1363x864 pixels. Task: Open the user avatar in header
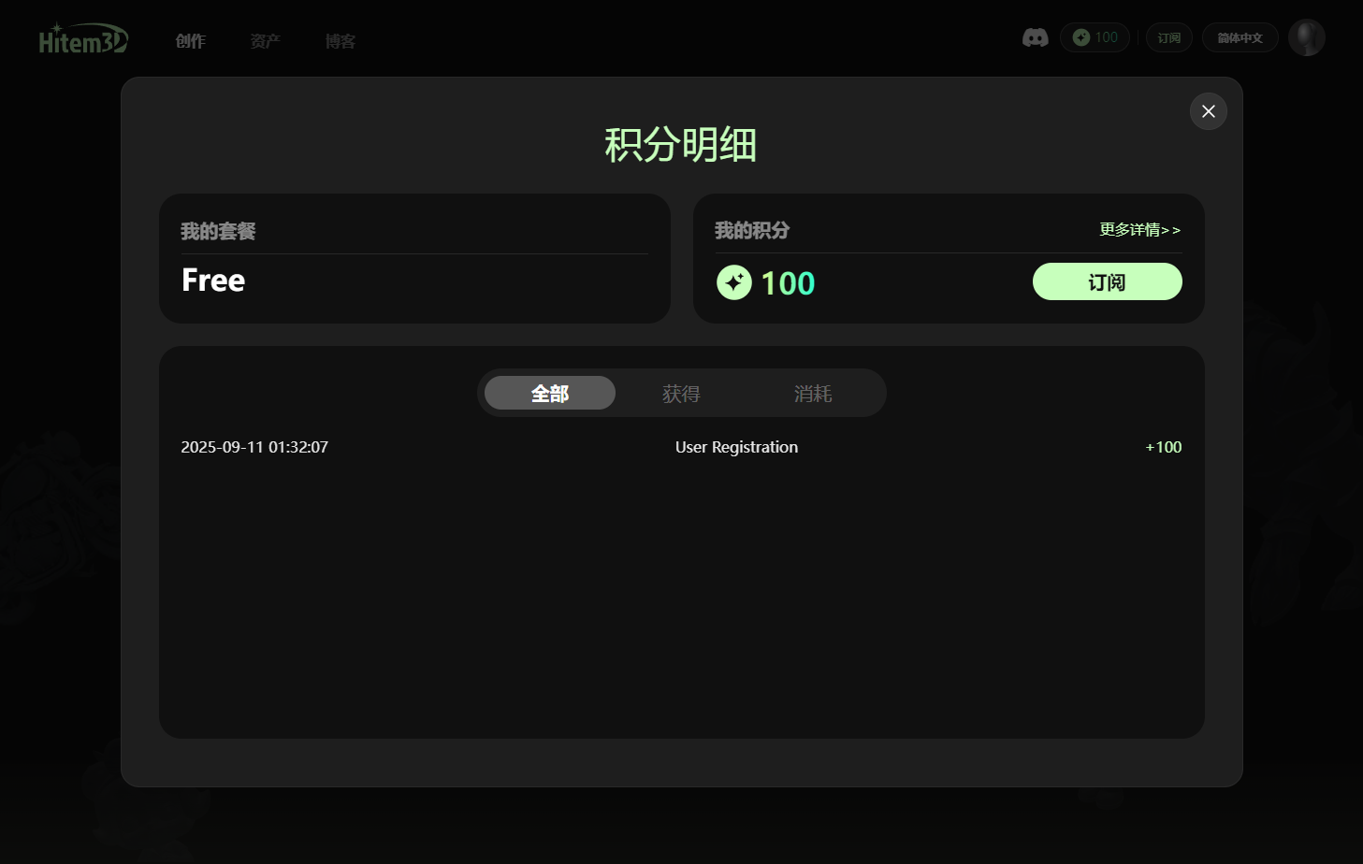click(x=1306, y=37)
